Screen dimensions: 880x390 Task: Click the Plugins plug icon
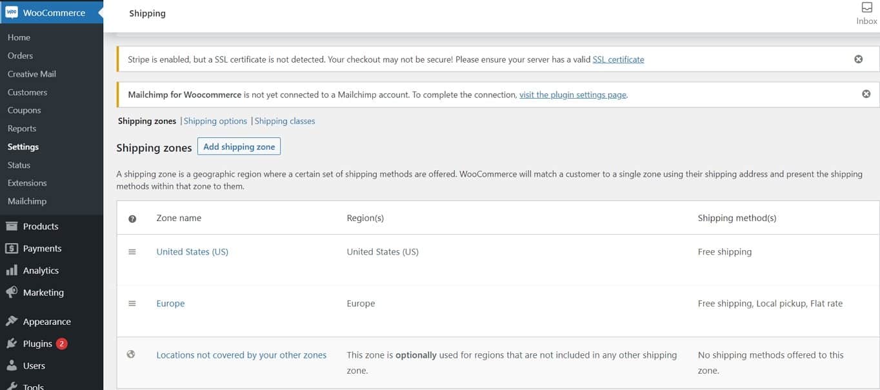[x=12, y=344]
